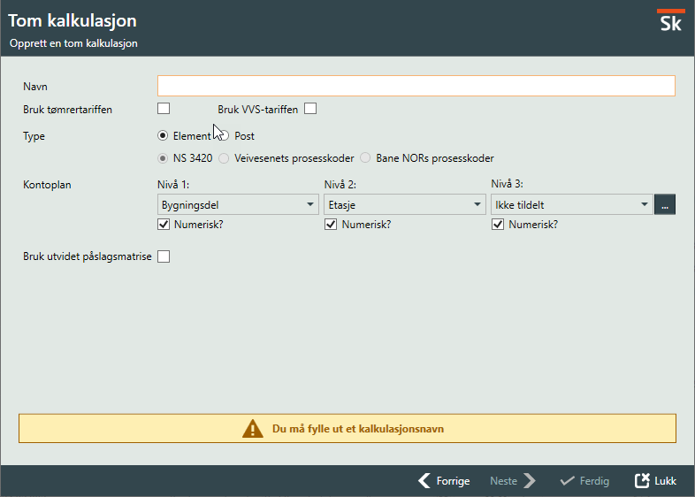This screenshot has height=497, width=695.
Task: Expand Nivå 2 Etasje dropdown
Action: click(x=404, y=204)
